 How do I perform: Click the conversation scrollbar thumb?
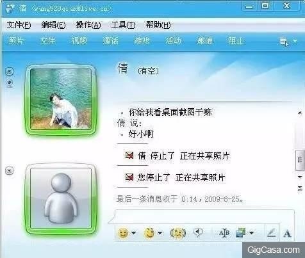(x=300, y=160)
